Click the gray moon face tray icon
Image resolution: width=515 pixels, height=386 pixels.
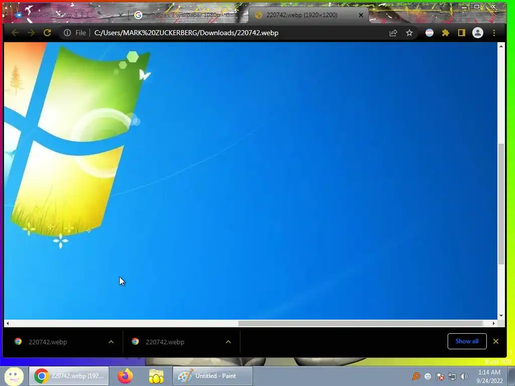click(x=427, y=376)
